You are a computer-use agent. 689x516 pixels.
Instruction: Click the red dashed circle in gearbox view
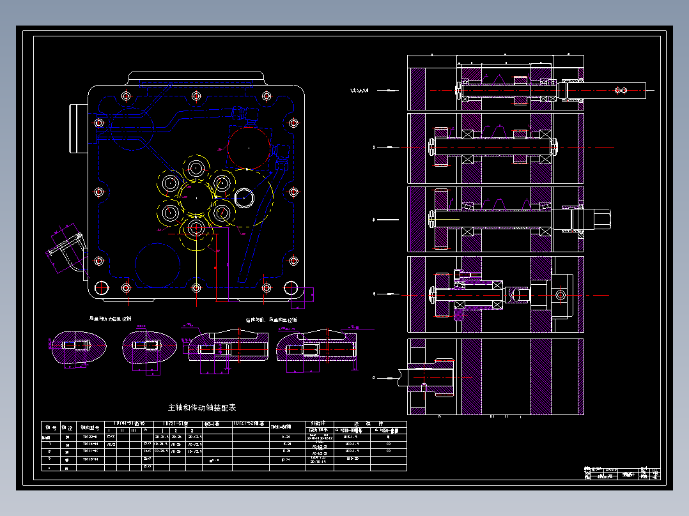click(249, 148)
